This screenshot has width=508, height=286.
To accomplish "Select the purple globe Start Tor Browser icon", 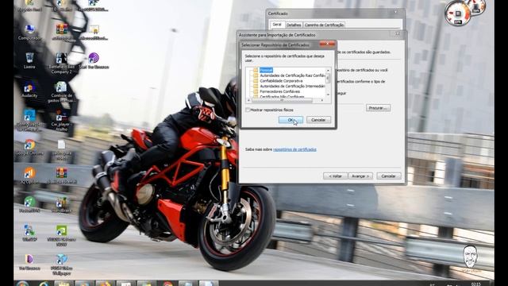I will [x=94, y=60].
